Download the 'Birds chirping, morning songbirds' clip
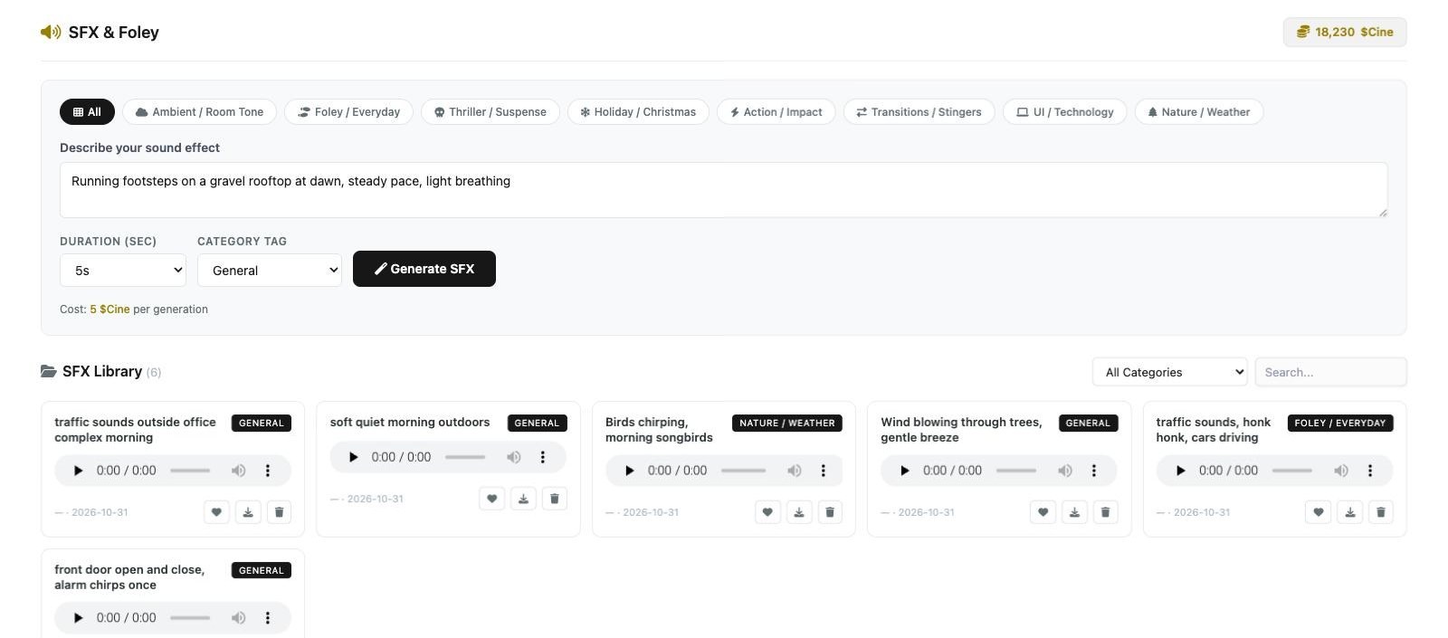 pyautogui.click(x=799, y=512)
